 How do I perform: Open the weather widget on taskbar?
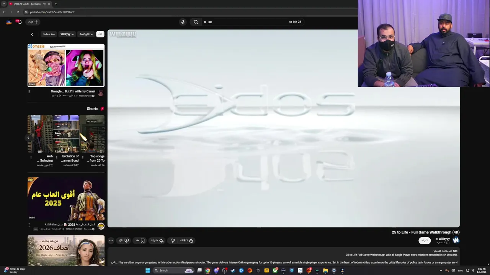(15, 270)
